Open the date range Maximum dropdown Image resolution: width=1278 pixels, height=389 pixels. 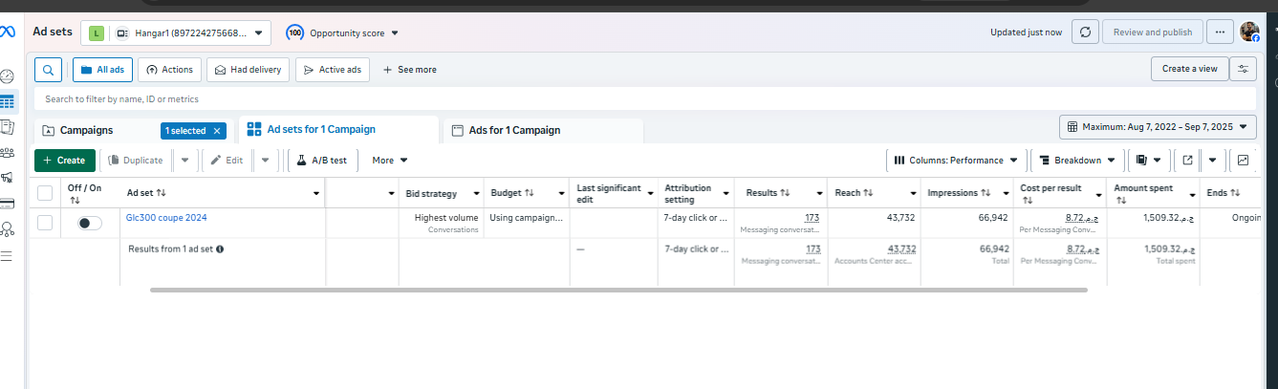(1158, 126)
